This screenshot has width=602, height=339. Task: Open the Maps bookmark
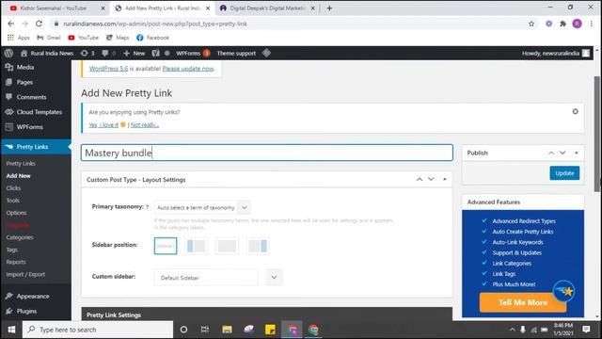(118, 38)
